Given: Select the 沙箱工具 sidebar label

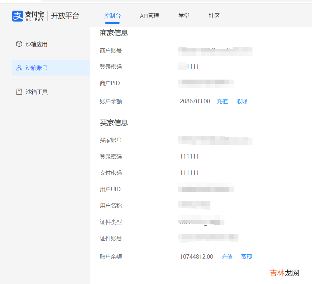Looking at the screenshot, I should pos(36,92).
